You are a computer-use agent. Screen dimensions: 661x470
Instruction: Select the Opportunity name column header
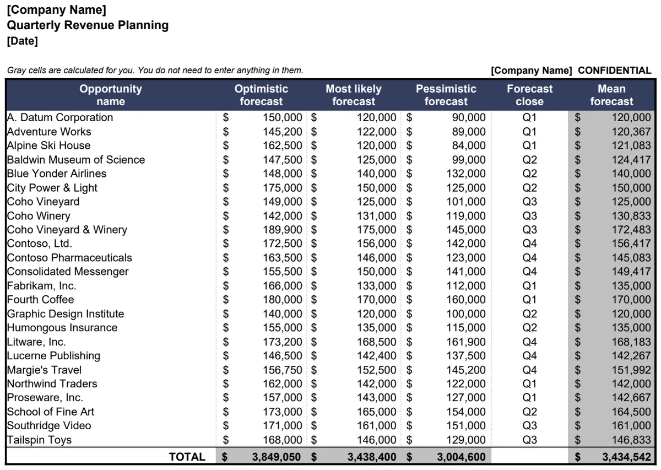click(x=111, y=95)
